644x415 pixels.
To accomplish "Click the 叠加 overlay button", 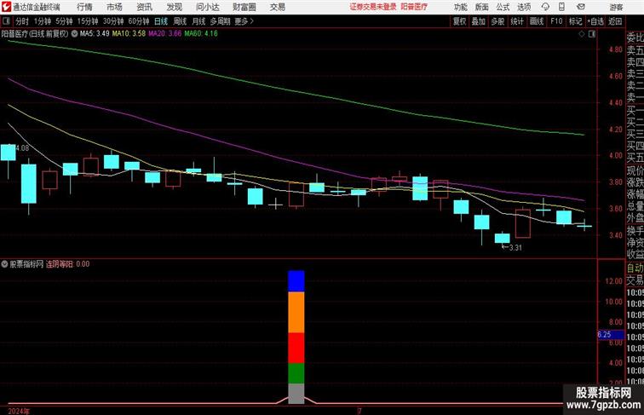I will pyautogui.click(x=479, y=21).
